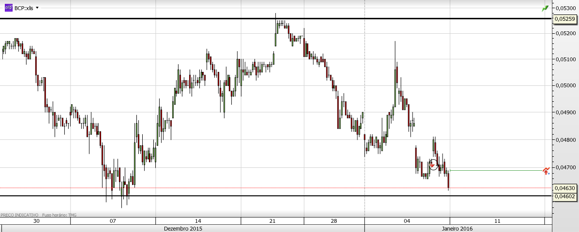Open the BCP:xls instrument dropdown arrow
Viewport: 579px width, 232px height.
click(x=37, y=8)
